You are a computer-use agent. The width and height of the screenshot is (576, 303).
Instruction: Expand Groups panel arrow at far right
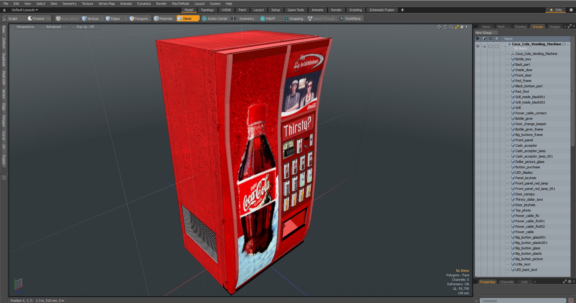click(574, 26)
